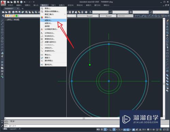This screenshot has width=170, height=132.
Task: Toggle the grid display in status bar
Action: [102, 130]
